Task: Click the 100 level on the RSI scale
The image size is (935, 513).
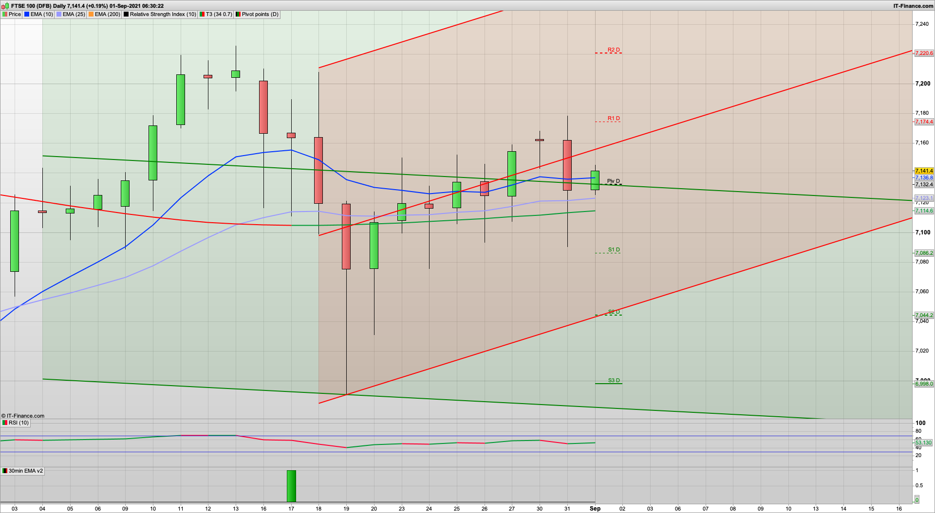Action: (920, 423)
